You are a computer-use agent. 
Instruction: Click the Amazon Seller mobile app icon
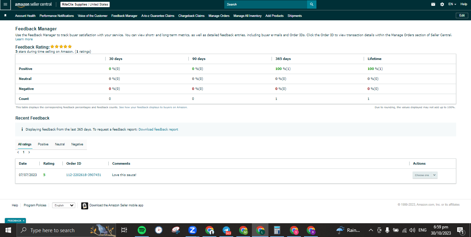(85, 206)
